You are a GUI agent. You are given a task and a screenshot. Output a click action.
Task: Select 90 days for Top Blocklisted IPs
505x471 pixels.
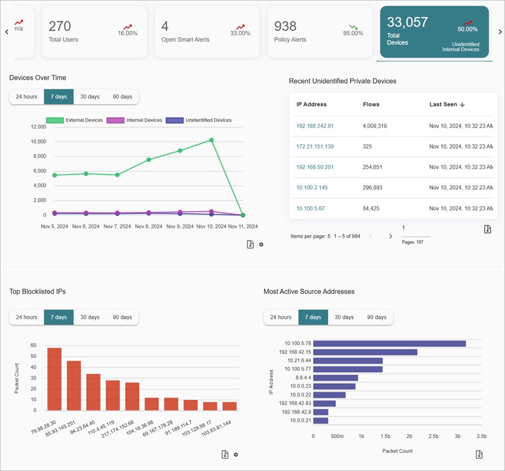click(122, 317)
